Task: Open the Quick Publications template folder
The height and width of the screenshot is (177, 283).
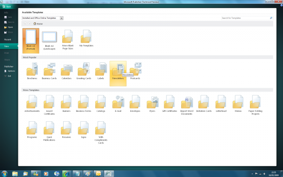Action: [x=49, y=131]
